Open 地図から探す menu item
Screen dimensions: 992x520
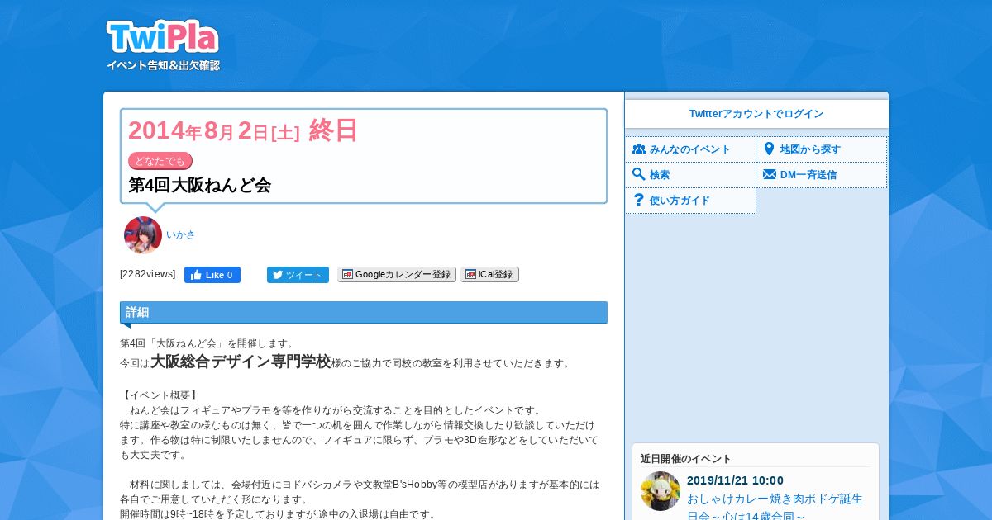tap(822, 149)
